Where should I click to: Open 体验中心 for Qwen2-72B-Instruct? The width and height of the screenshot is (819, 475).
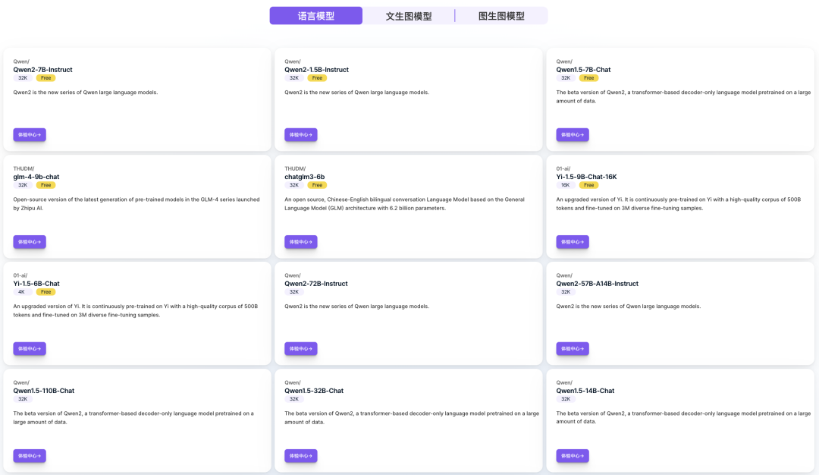(301, 349)
